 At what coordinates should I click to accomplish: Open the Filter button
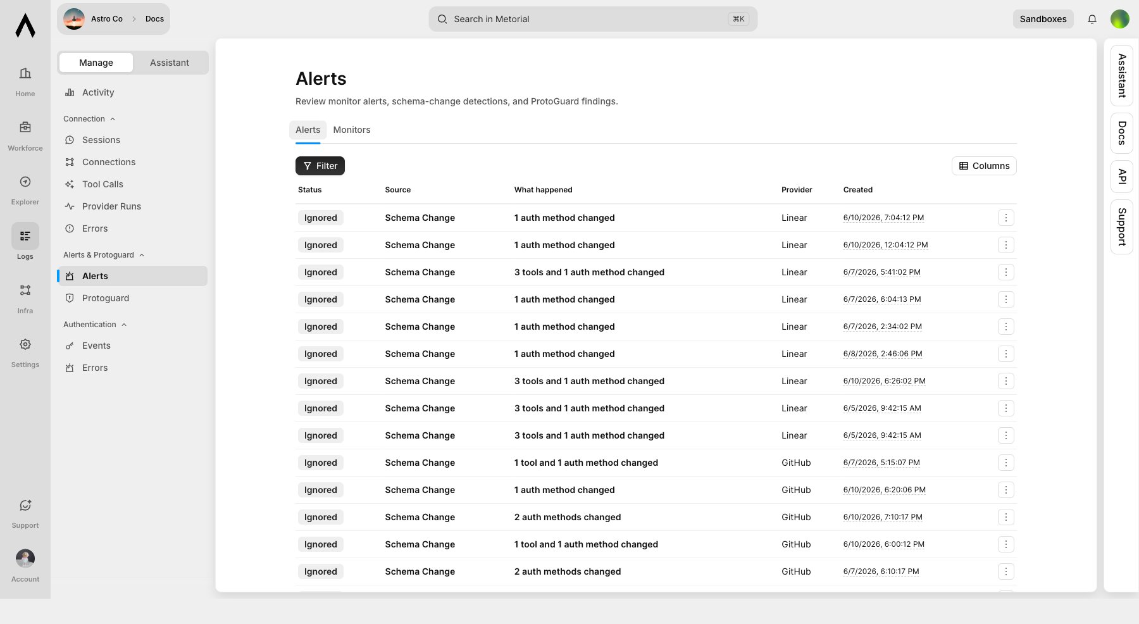pos(320,166)
